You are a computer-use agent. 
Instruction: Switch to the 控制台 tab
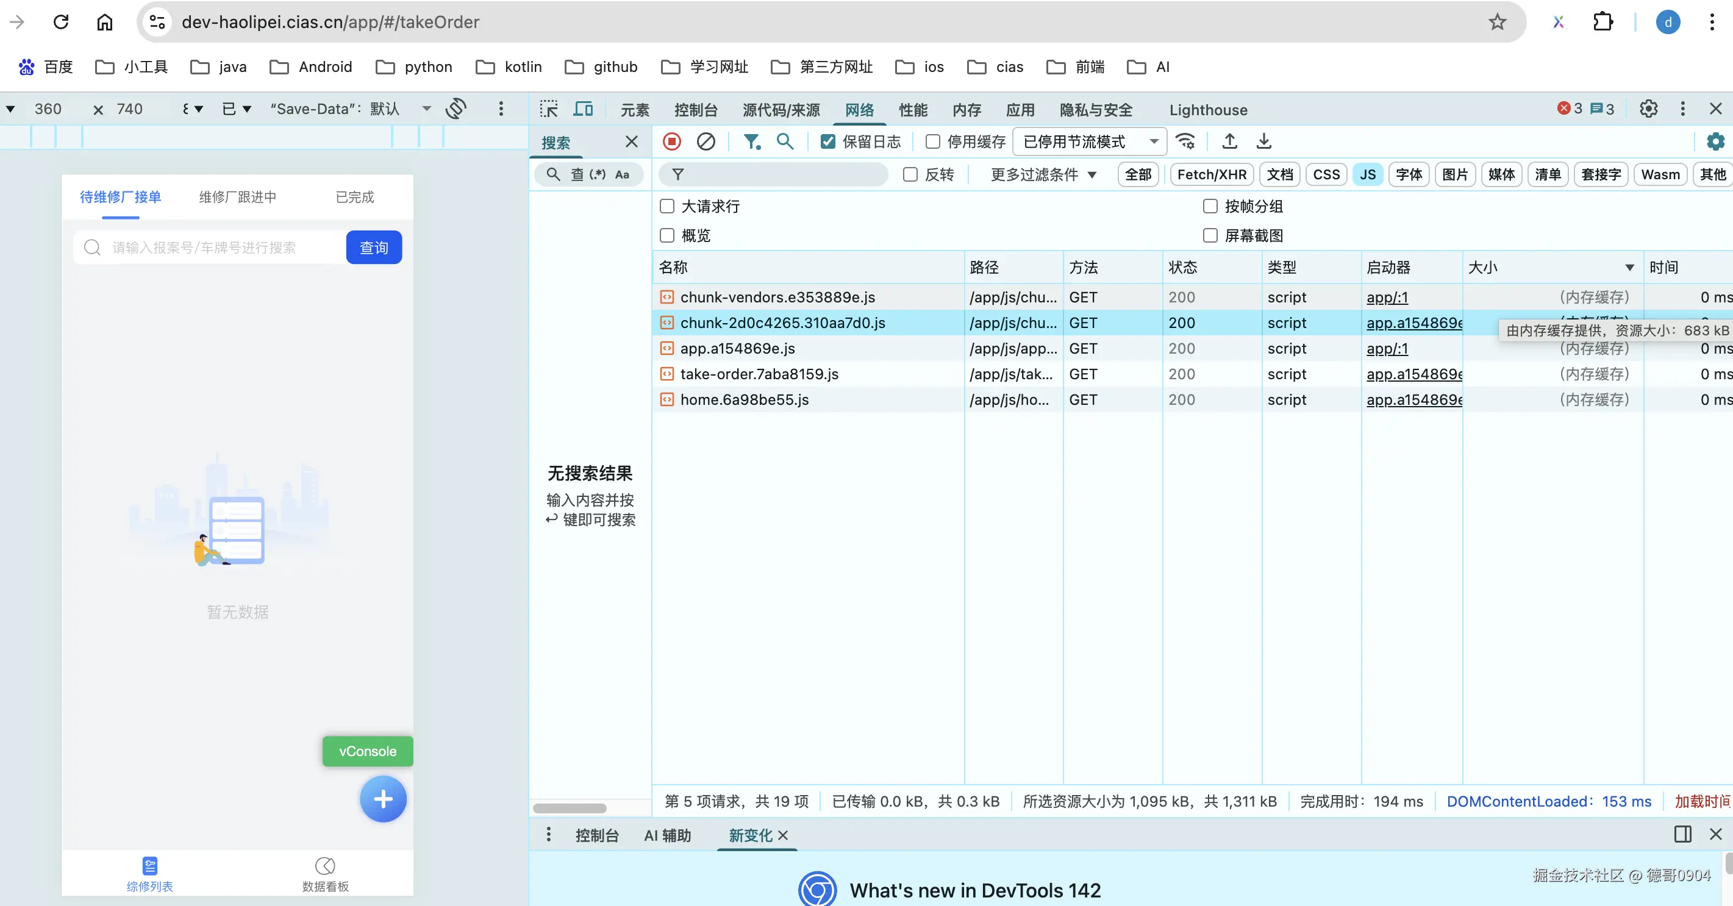[x=696, y=110]
